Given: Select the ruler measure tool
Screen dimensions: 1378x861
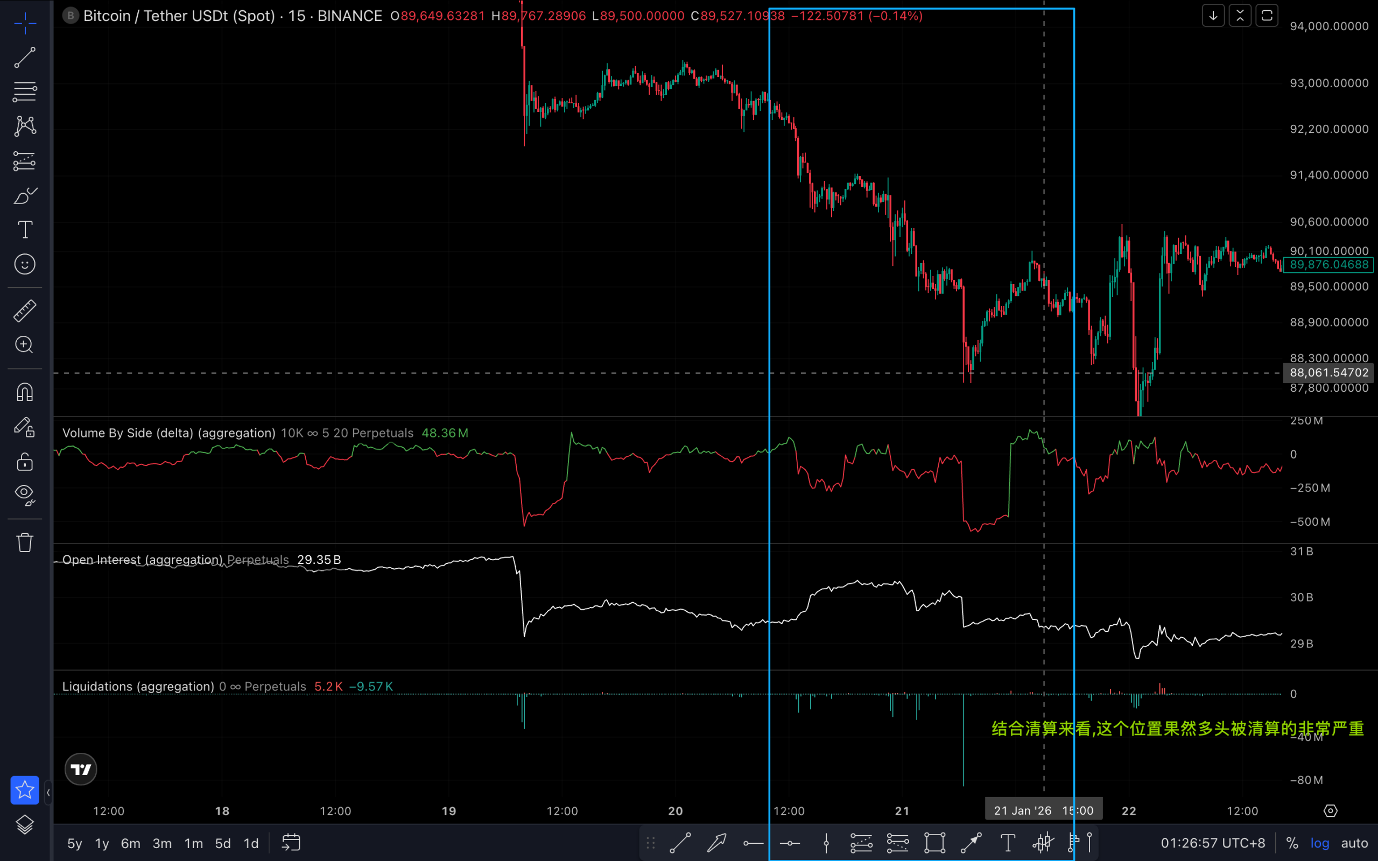Looking at the screenshot, I should tap(24, 311).
